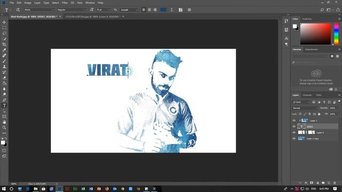
Task: Open the History panel icon
Action: click(x=286, y=21)
